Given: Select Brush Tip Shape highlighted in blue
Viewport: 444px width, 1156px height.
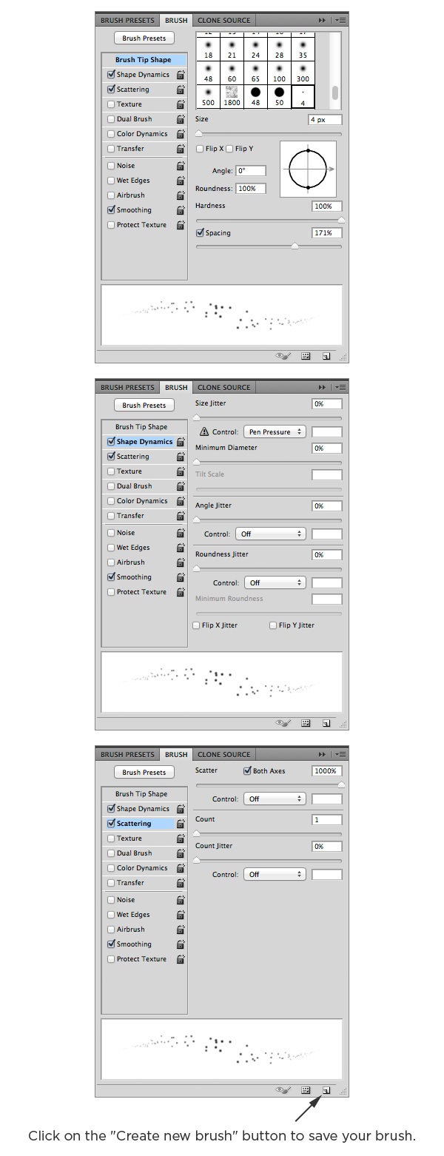Looking at the screenshot, I should tap(143, 60).
